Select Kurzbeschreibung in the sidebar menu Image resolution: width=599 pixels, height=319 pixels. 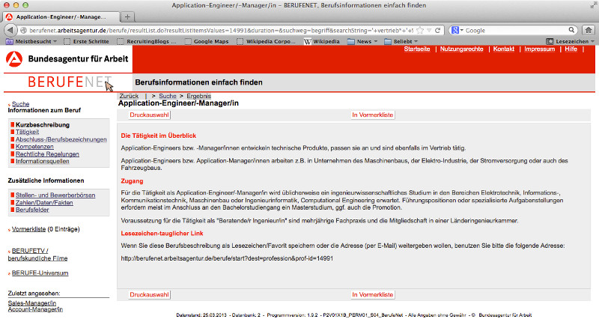(43, 124)
